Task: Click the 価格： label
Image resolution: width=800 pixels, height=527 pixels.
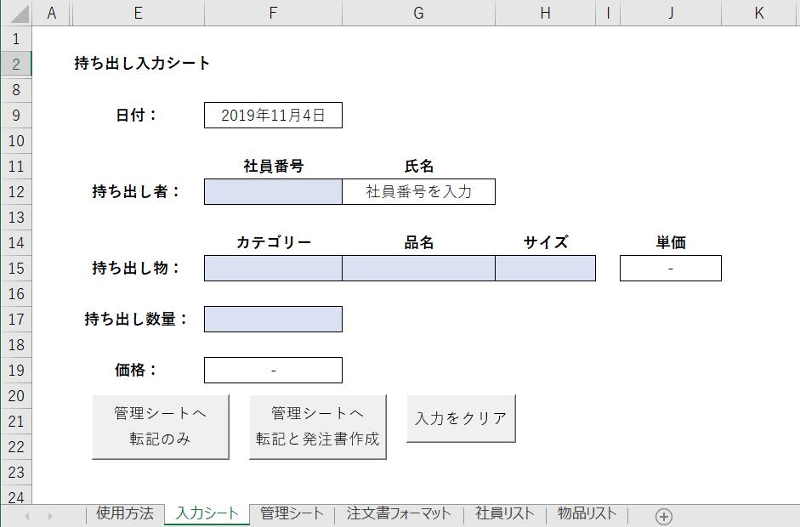Action: pos(136,371)
